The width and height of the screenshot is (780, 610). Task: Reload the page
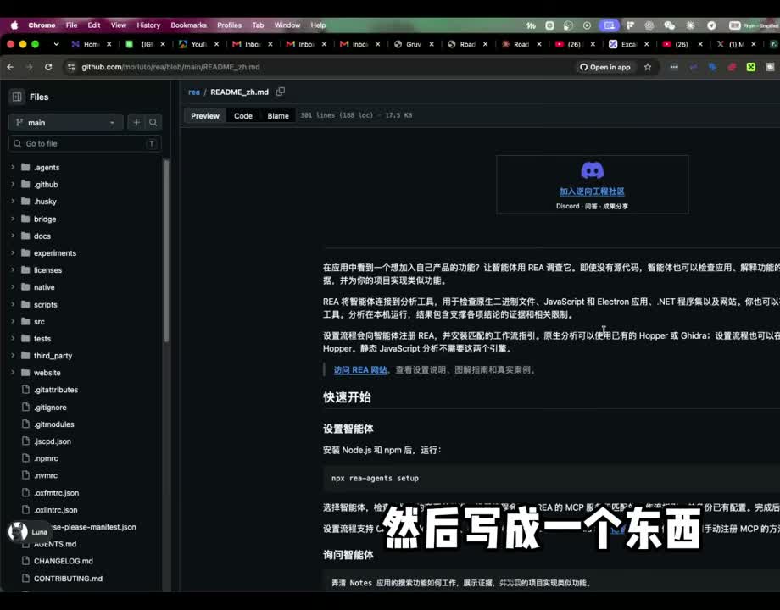[48, 67]
